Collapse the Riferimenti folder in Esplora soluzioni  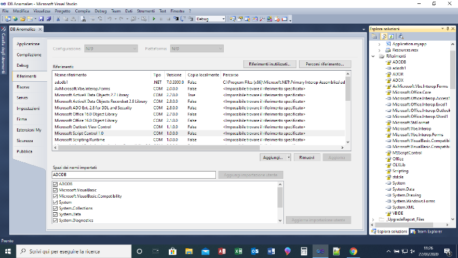coord(373,56)
